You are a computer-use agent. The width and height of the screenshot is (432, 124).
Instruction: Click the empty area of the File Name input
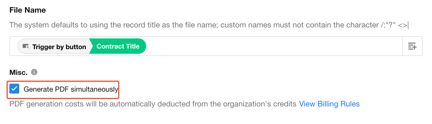click(272, 46)
